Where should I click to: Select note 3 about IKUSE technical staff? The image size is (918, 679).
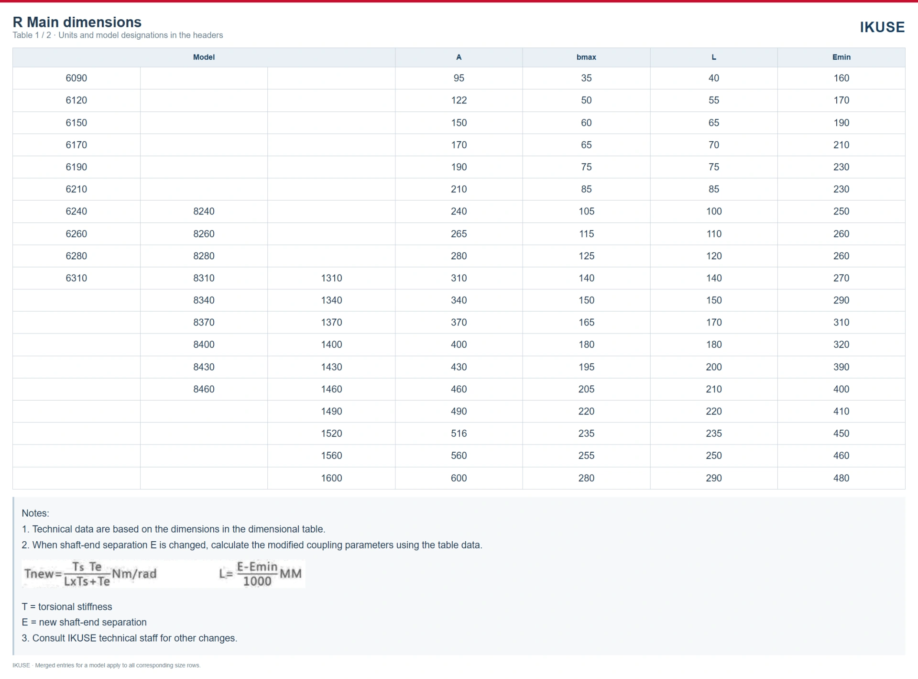130,638
